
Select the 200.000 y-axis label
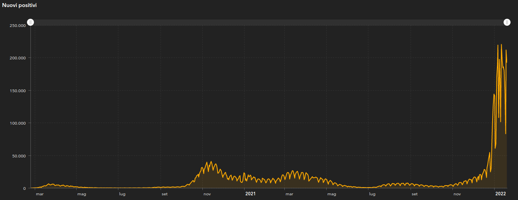pyautogui.click(x=18, y=58)
